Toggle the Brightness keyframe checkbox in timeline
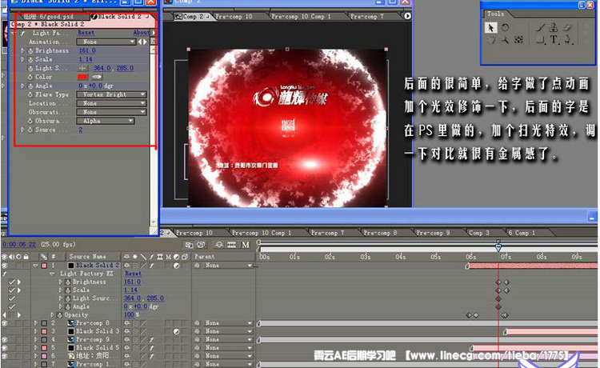This screenshot has height=368, width=600. coord(12,282)
